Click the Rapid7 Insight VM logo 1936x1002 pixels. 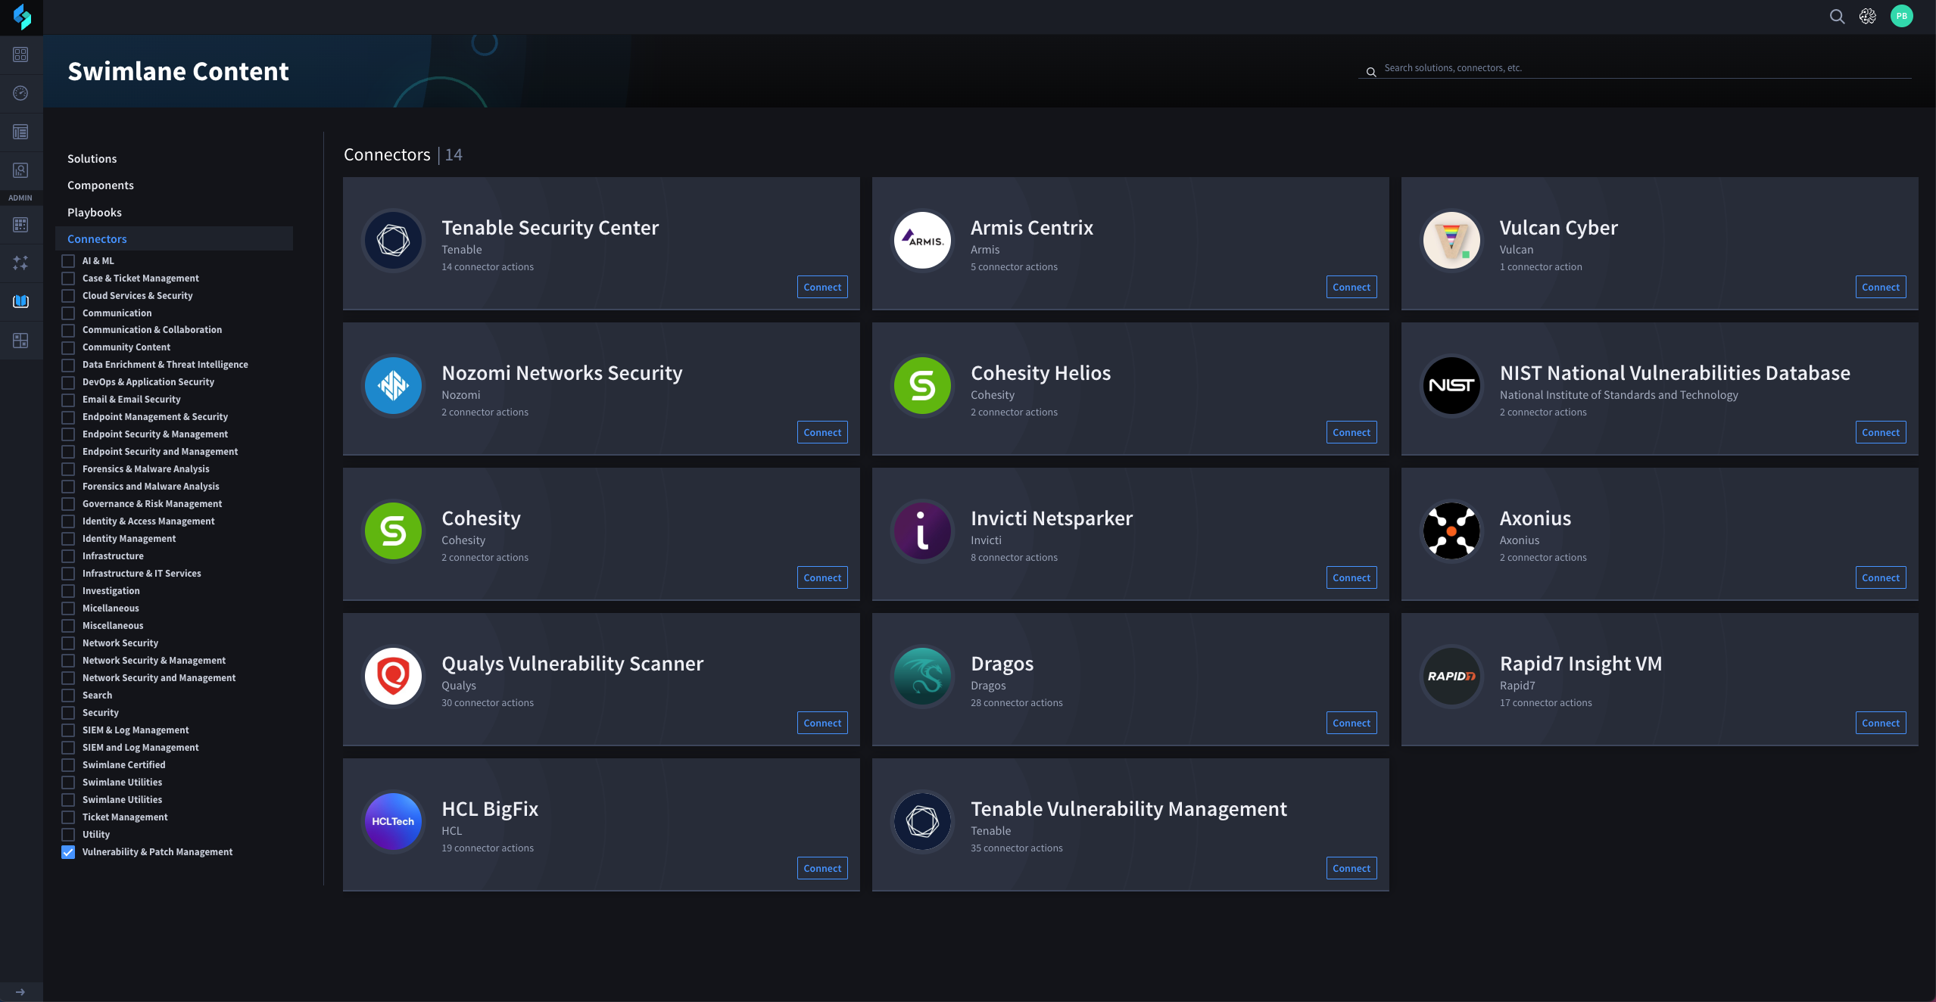coord(1451,677)
